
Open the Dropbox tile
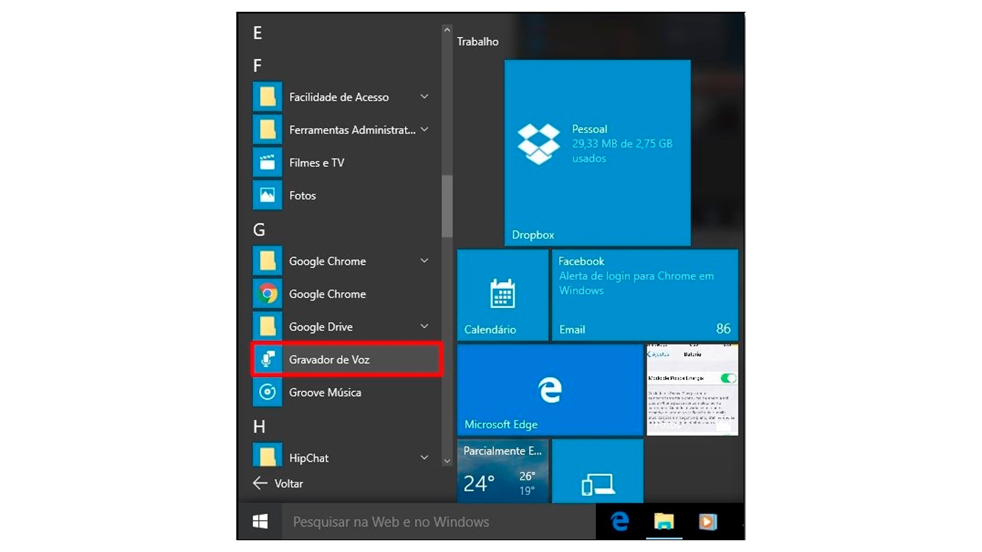tap(597, 153)
